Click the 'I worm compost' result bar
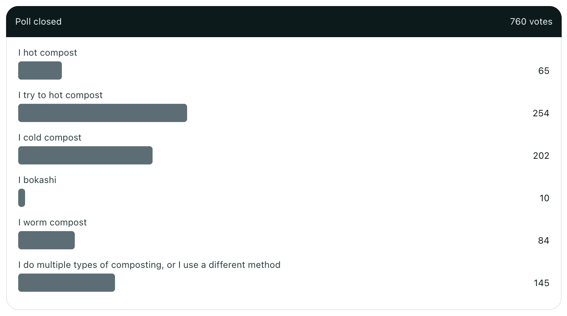 click(x=46, y=240)
